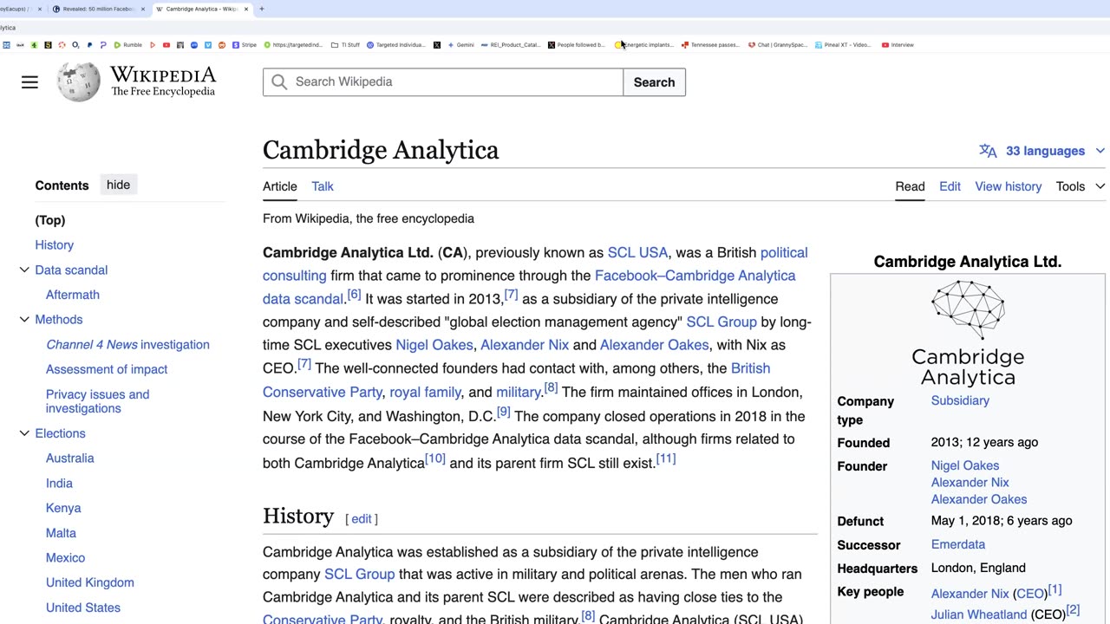Open the PayPal bookmark icon
The height and width of the screenshot is (624, 1110).
pyautogui.click(x=89, y=45)
